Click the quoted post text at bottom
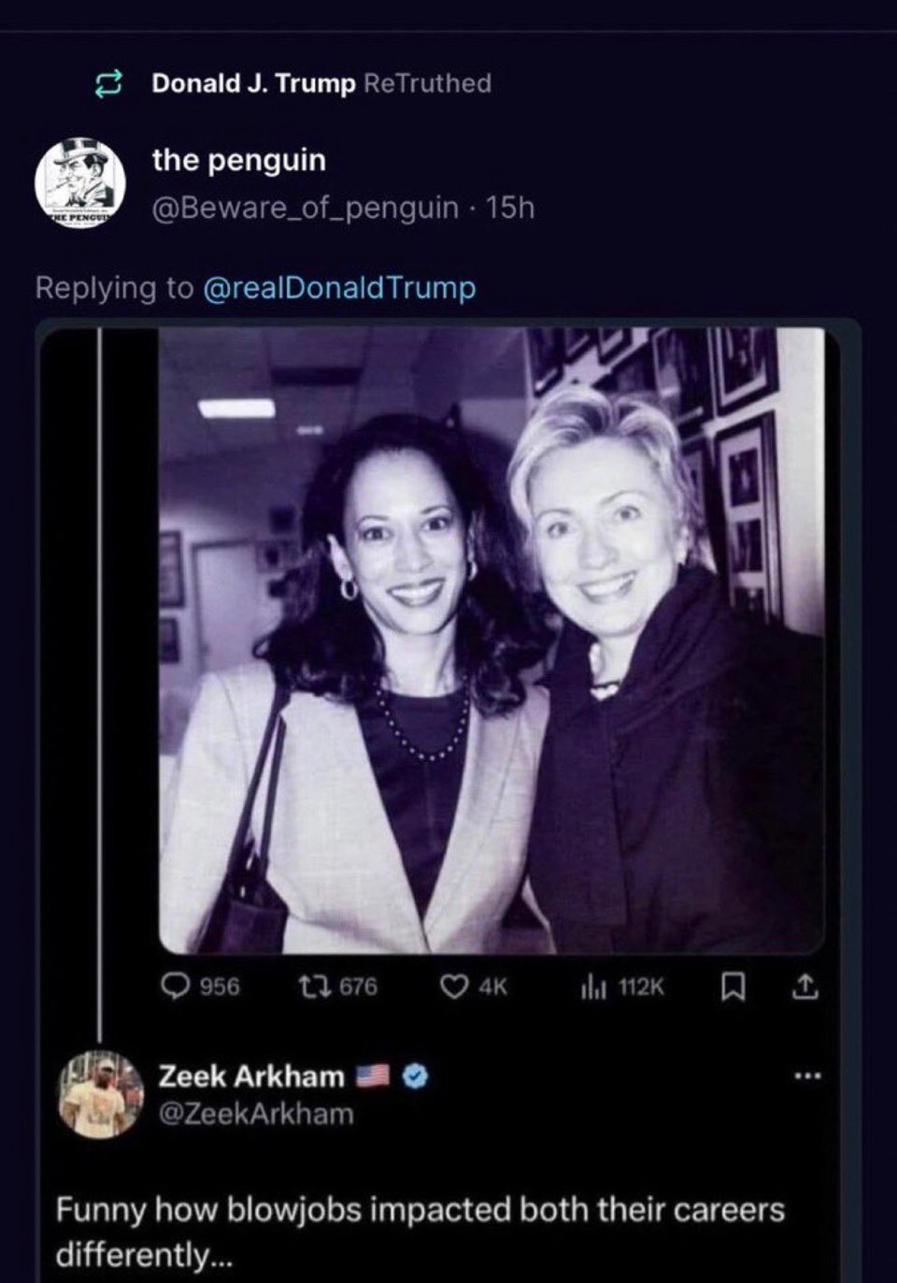The image size is (897, 1283). tap(420, 1230)
